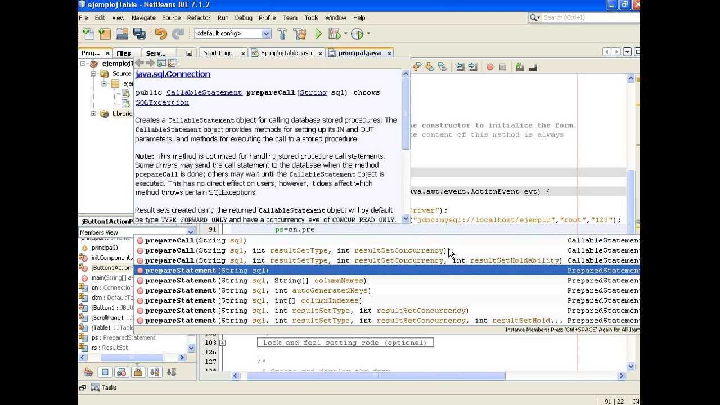The height and width of the screenshot is (405, 720).
Task: Open the Navigate menu
Action: coord(143,18)
